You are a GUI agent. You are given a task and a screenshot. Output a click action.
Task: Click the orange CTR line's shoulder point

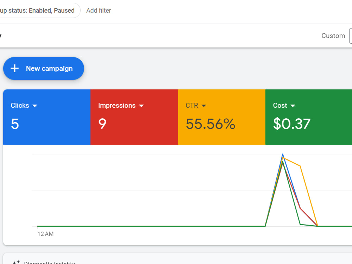pyautogui.click(x=300, y=166)
